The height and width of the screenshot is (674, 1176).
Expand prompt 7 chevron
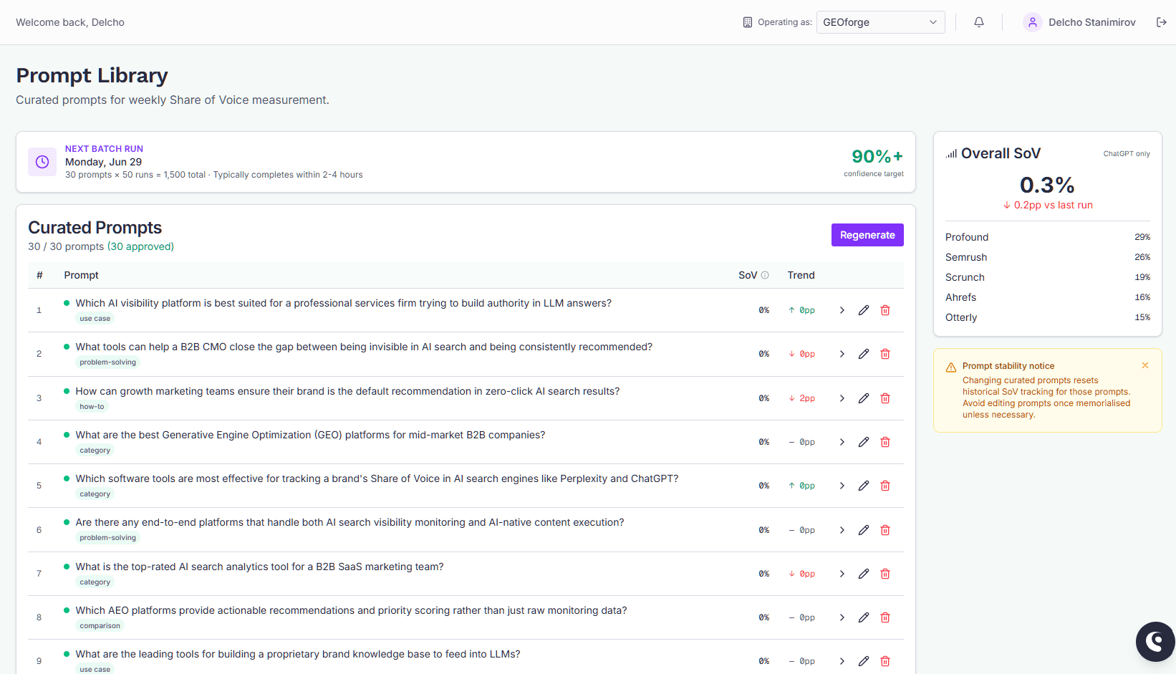click(842, 574)
